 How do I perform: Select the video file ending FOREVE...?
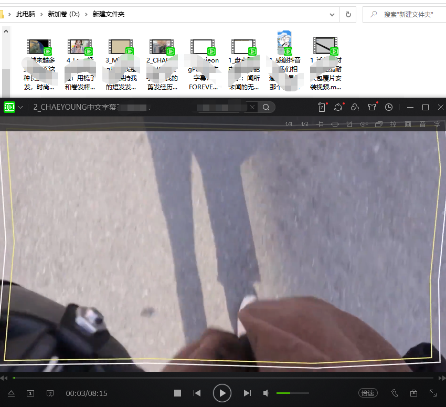[203, 65]
